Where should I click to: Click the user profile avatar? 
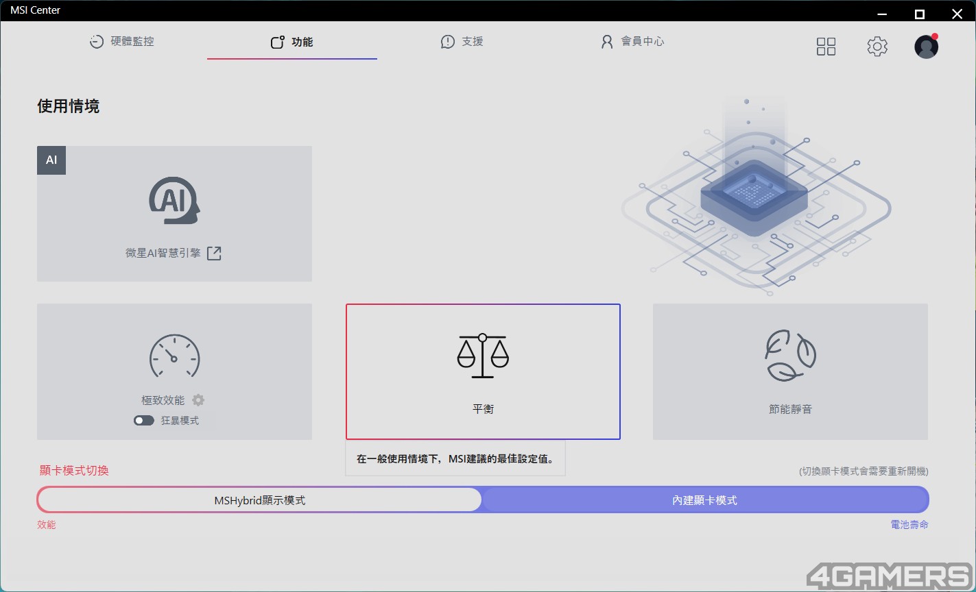tap(926, 46)
